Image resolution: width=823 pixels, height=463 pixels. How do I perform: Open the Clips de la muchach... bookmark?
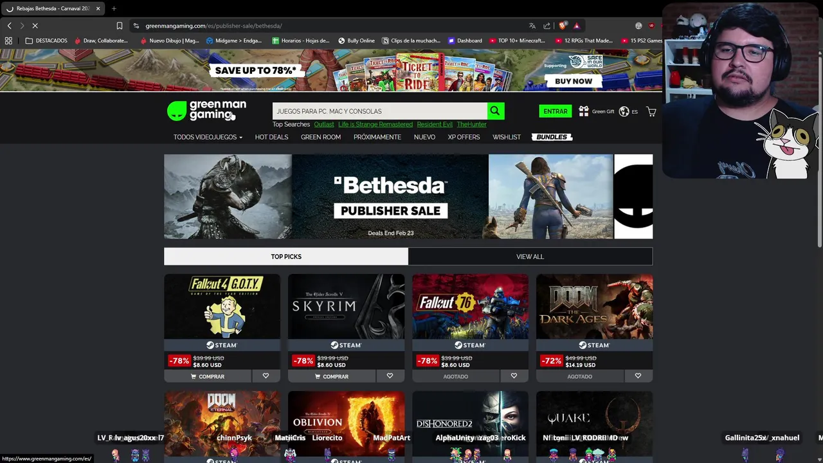coord(411,41)
